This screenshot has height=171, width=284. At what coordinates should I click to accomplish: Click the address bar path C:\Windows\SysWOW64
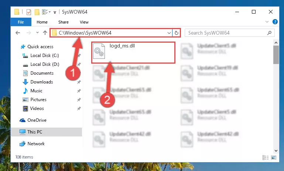[85, 33]
